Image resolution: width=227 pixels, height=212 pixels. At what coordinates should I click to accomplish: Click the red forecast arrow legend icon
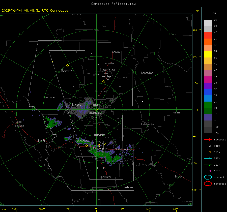(208, 139)
